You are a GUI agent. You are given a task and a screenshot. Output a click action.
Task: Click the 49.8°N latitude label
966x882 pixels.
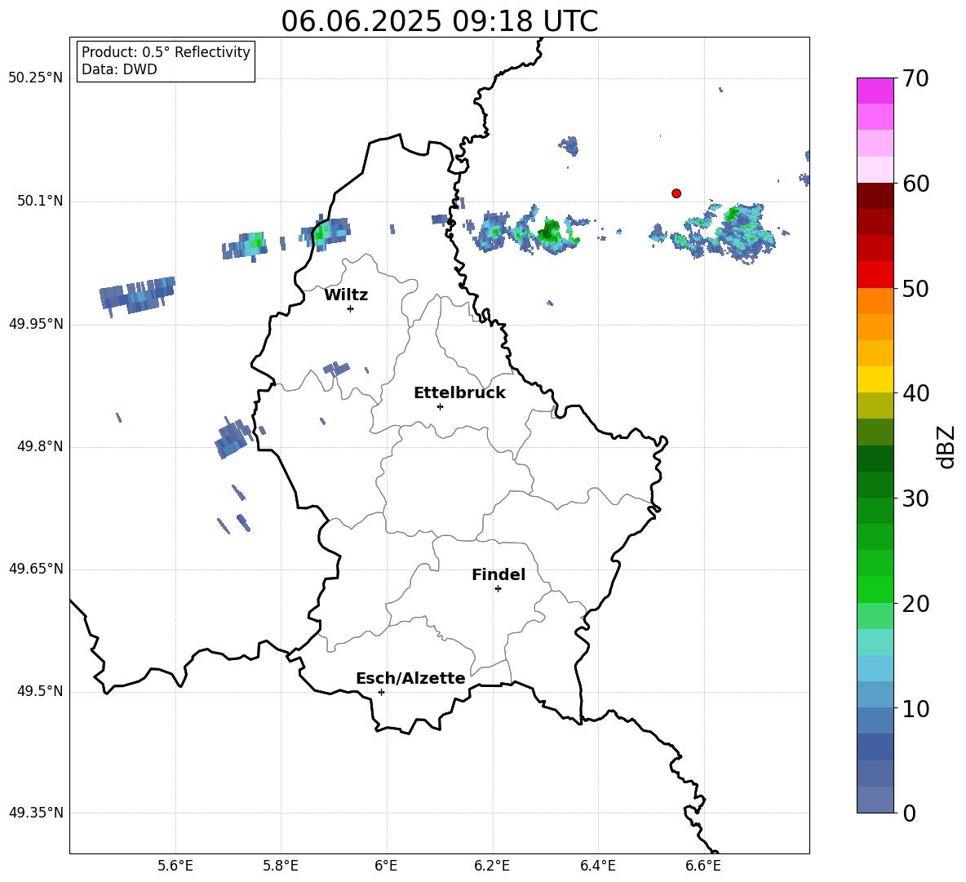[40, 446]
